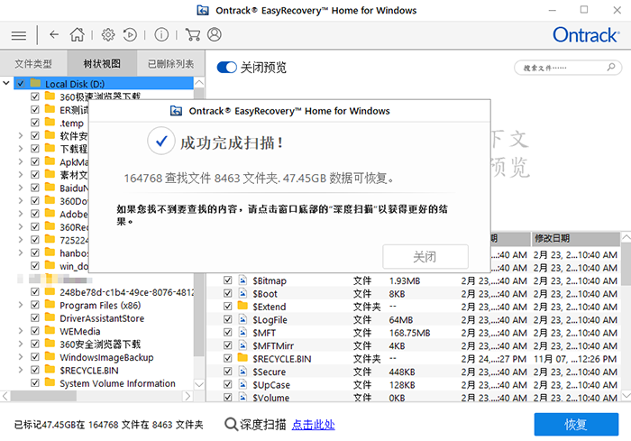Image resolution: width=631 pixels, height=441 pixels.
Task: Click the $MFTMirr file icon
Action: pos(242,345)
